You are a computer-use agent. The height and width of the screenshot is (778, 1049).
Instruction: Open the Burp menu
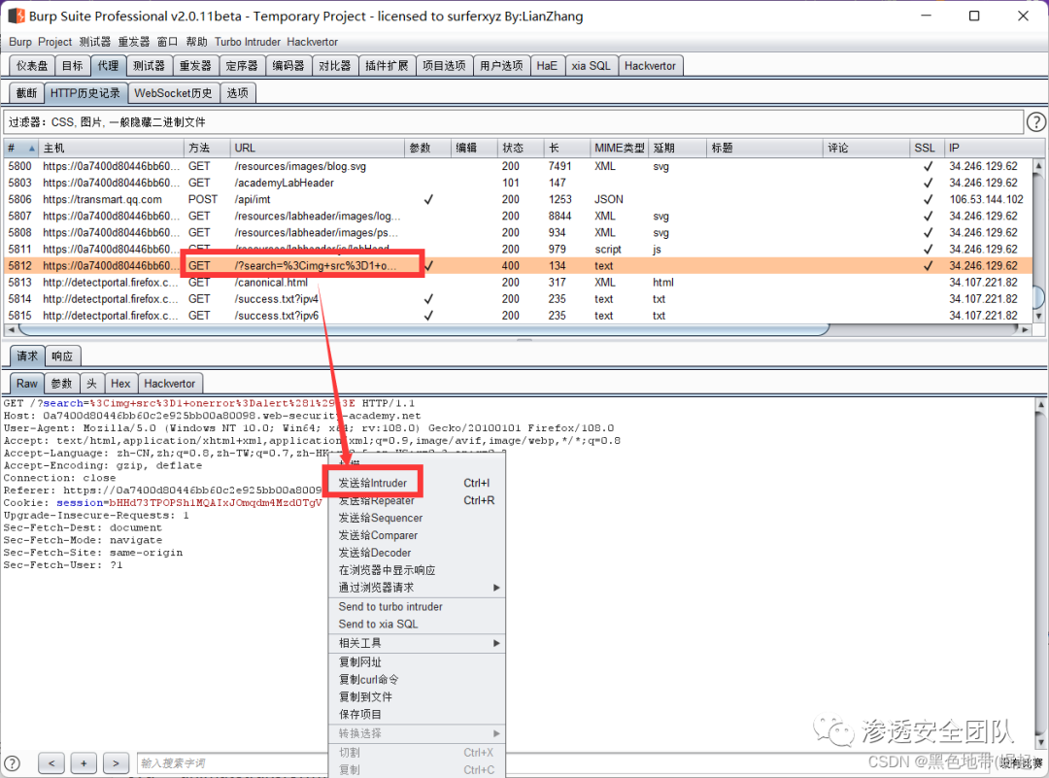click(x=20, y=42)
